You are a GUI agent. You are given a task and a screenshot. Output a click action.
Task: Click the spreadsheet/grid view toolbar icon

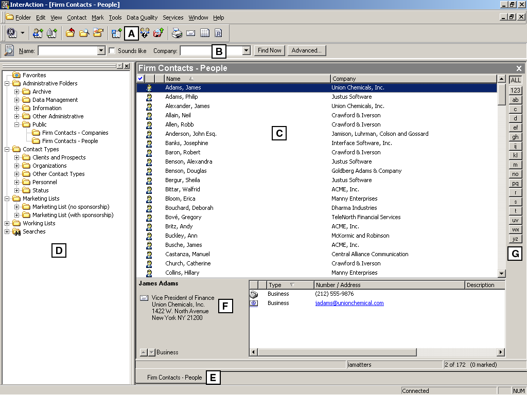(x=205, y=33)
